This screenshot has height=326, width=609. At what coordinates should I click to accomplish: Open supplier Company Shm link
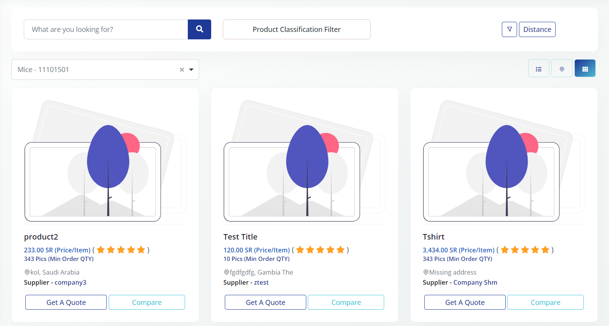(x=475, y=282)
